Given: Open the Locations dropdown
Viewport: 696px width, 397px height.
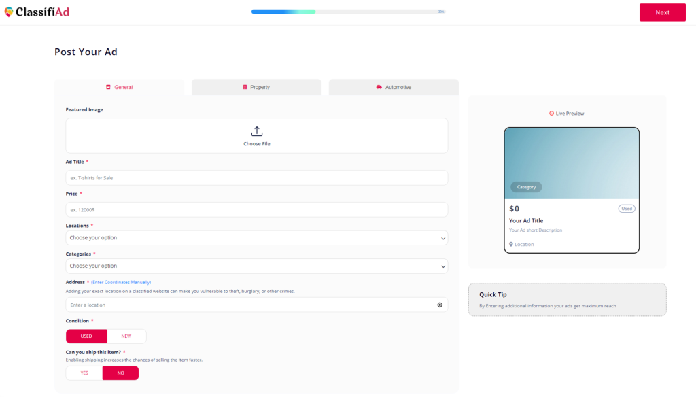Looking at the screenshot, I should [256, 238].
